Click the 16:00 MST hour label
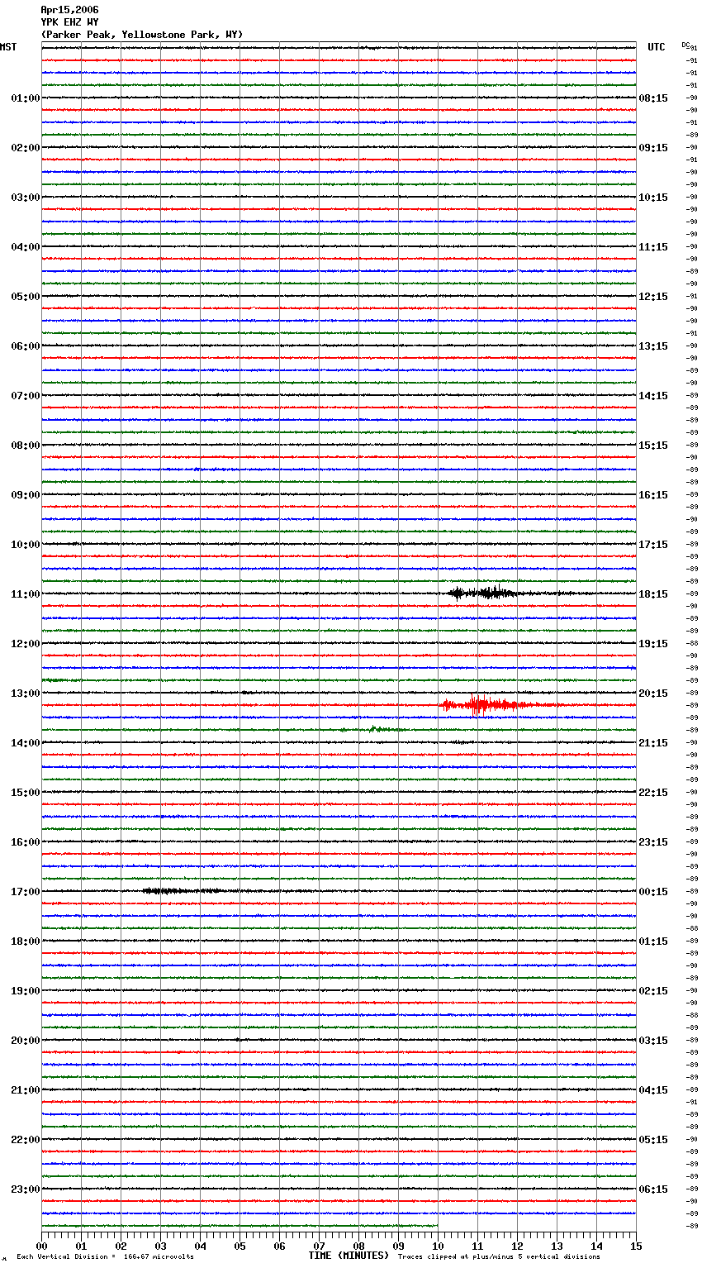The image size is (702, 1268). (25, 842)
